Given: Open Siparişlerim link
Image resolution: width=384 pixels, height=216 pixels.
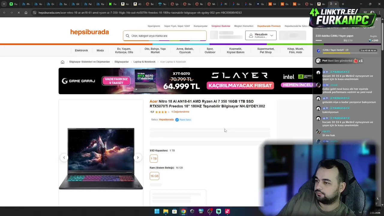Looking at the screenshot, I should click(x=154, y=26).
